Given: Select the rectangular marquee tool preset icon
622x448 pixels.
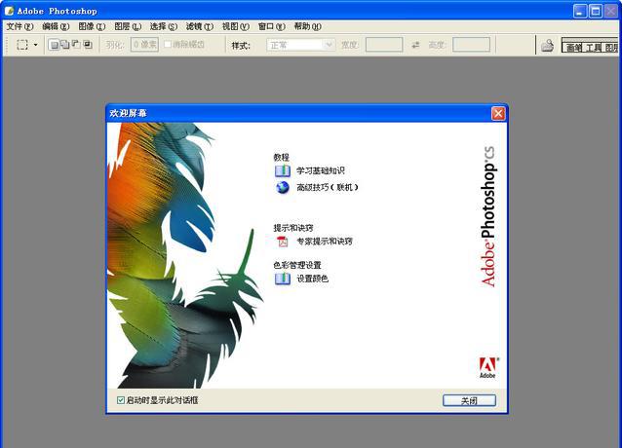Looking at the screenshot, I should coord(22,45).
